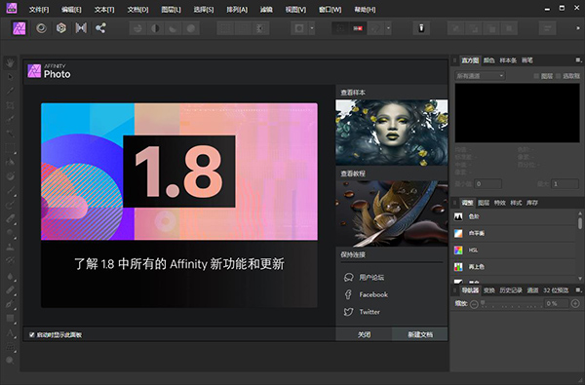This screenshot has width=585, height=385.
Task: Click the zoom in plus icon in navigator
Action: [575, 304]
